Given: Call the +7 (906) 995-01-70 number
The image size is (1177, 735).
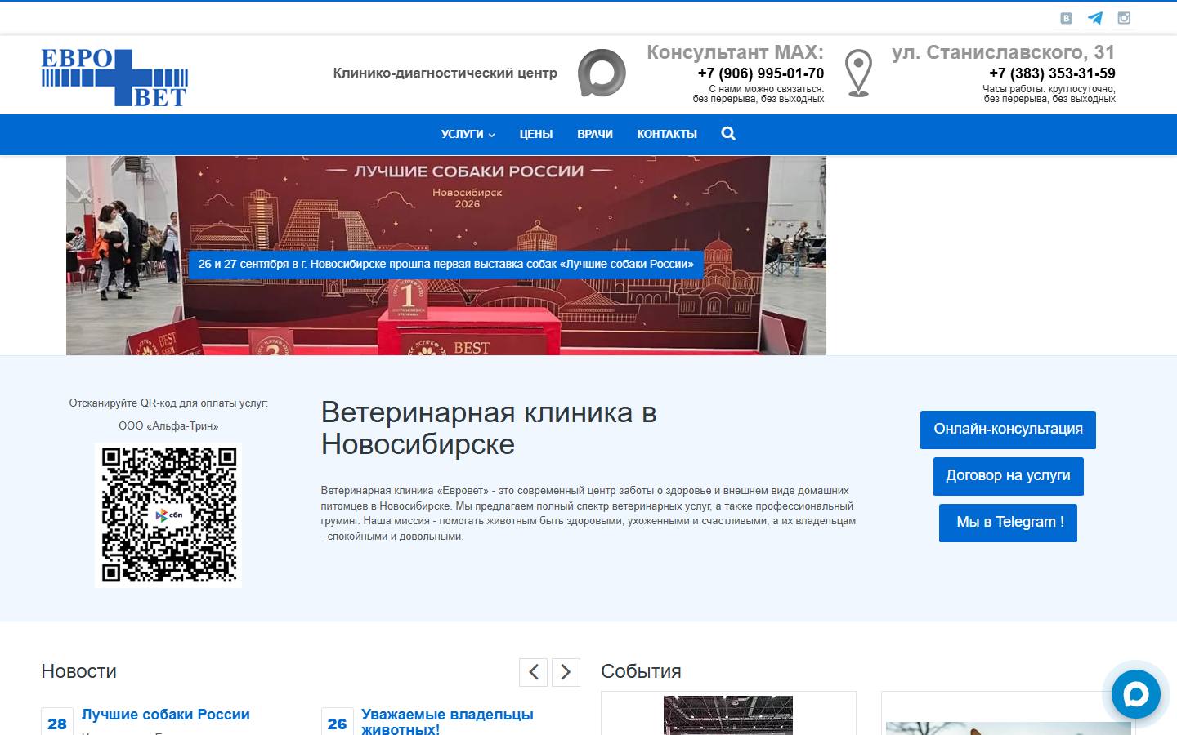Looking at the screenshot, I should coord(761,73).
